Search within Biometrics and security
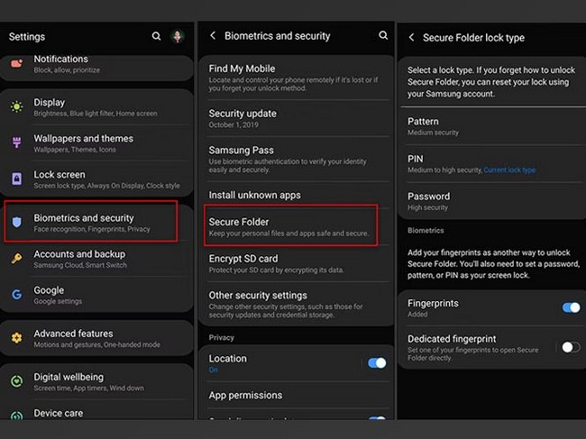The height and width of the screenshot is (439, 586). coord(383,36)
